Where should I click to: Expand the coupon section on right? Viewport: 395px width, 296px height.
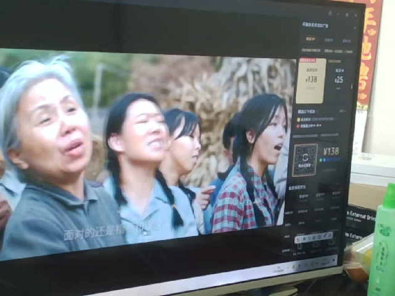coord(342,111)
